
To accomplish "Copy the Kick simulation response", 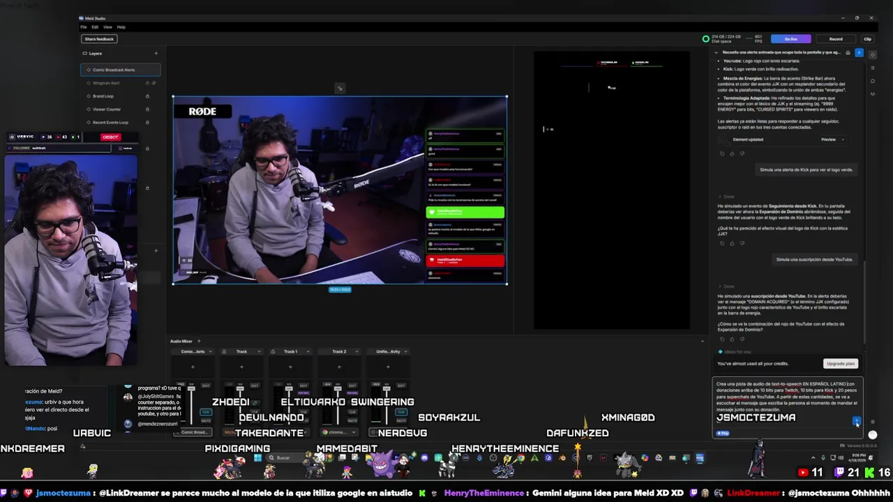I will coord(722,243).
